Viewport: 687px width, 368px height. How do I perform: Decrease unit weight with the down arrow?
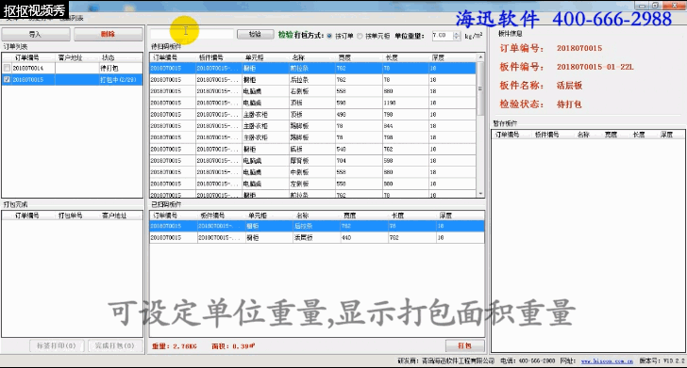[457, 38]
